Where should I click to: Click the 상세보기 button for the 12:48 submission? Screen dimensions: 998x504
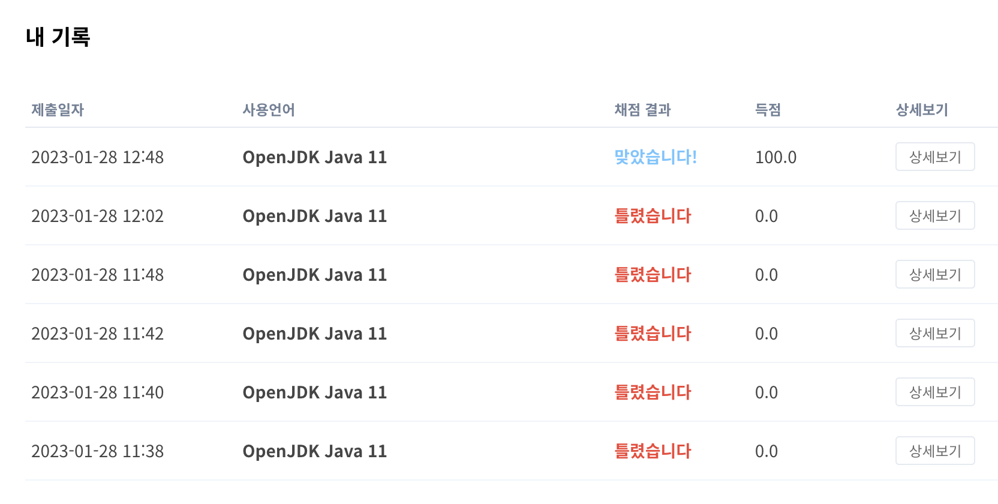tap(934, 157)
